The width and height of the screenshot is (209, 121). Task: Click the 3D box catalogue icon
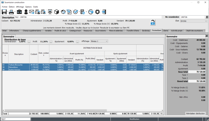tap(56, 12)
